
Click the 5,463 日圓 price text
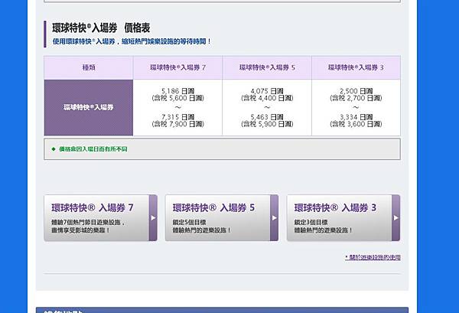point(267,117)
